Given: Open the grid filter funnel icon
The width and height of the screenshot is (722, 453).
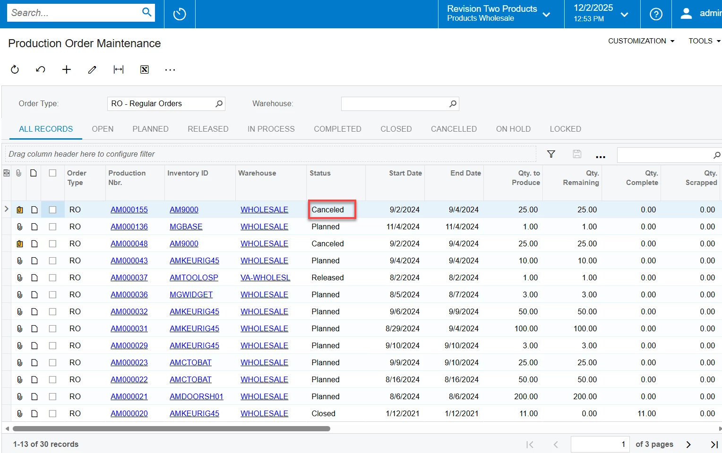Looking at the screenshot, I should coord(551,154).
